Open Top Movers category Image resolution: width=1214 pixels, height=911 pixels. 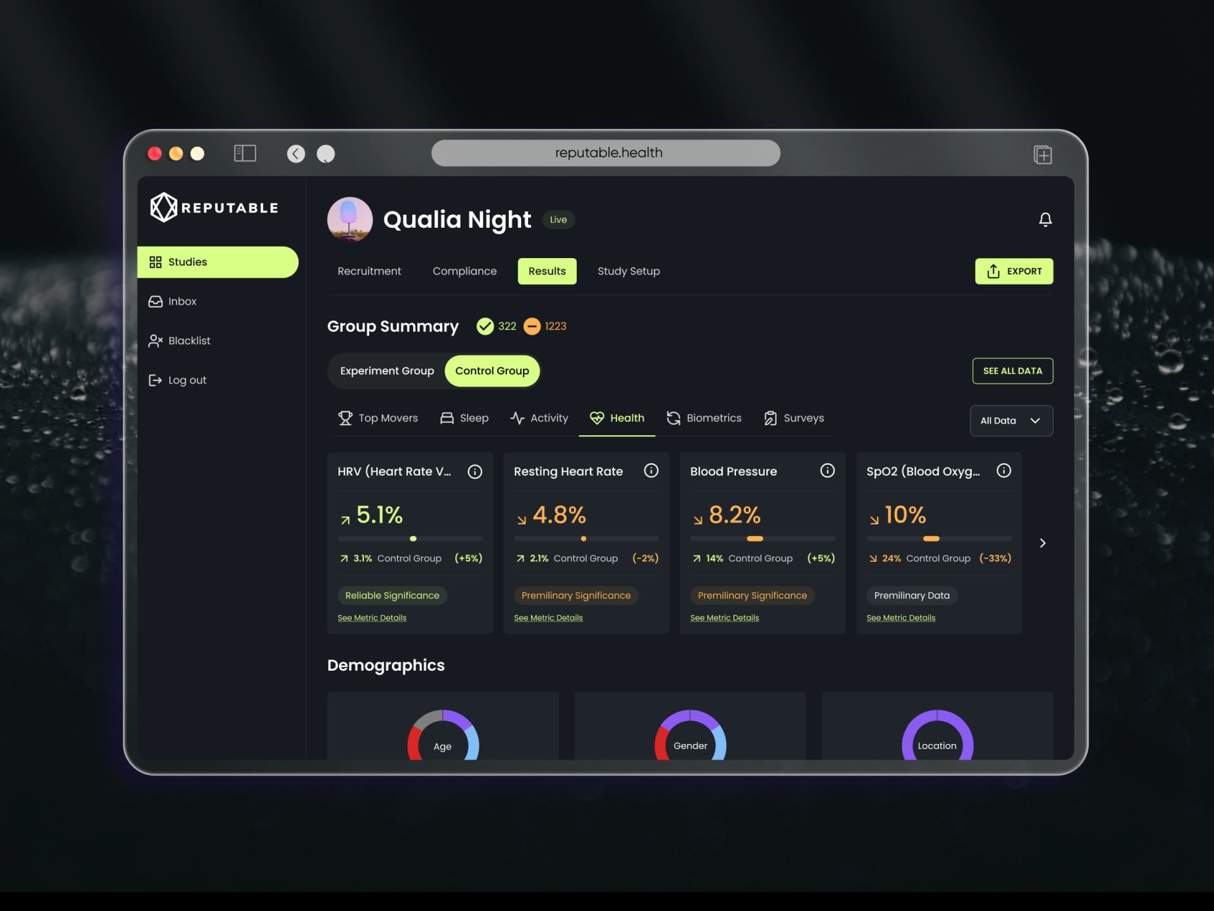click(x=378, y=418)
